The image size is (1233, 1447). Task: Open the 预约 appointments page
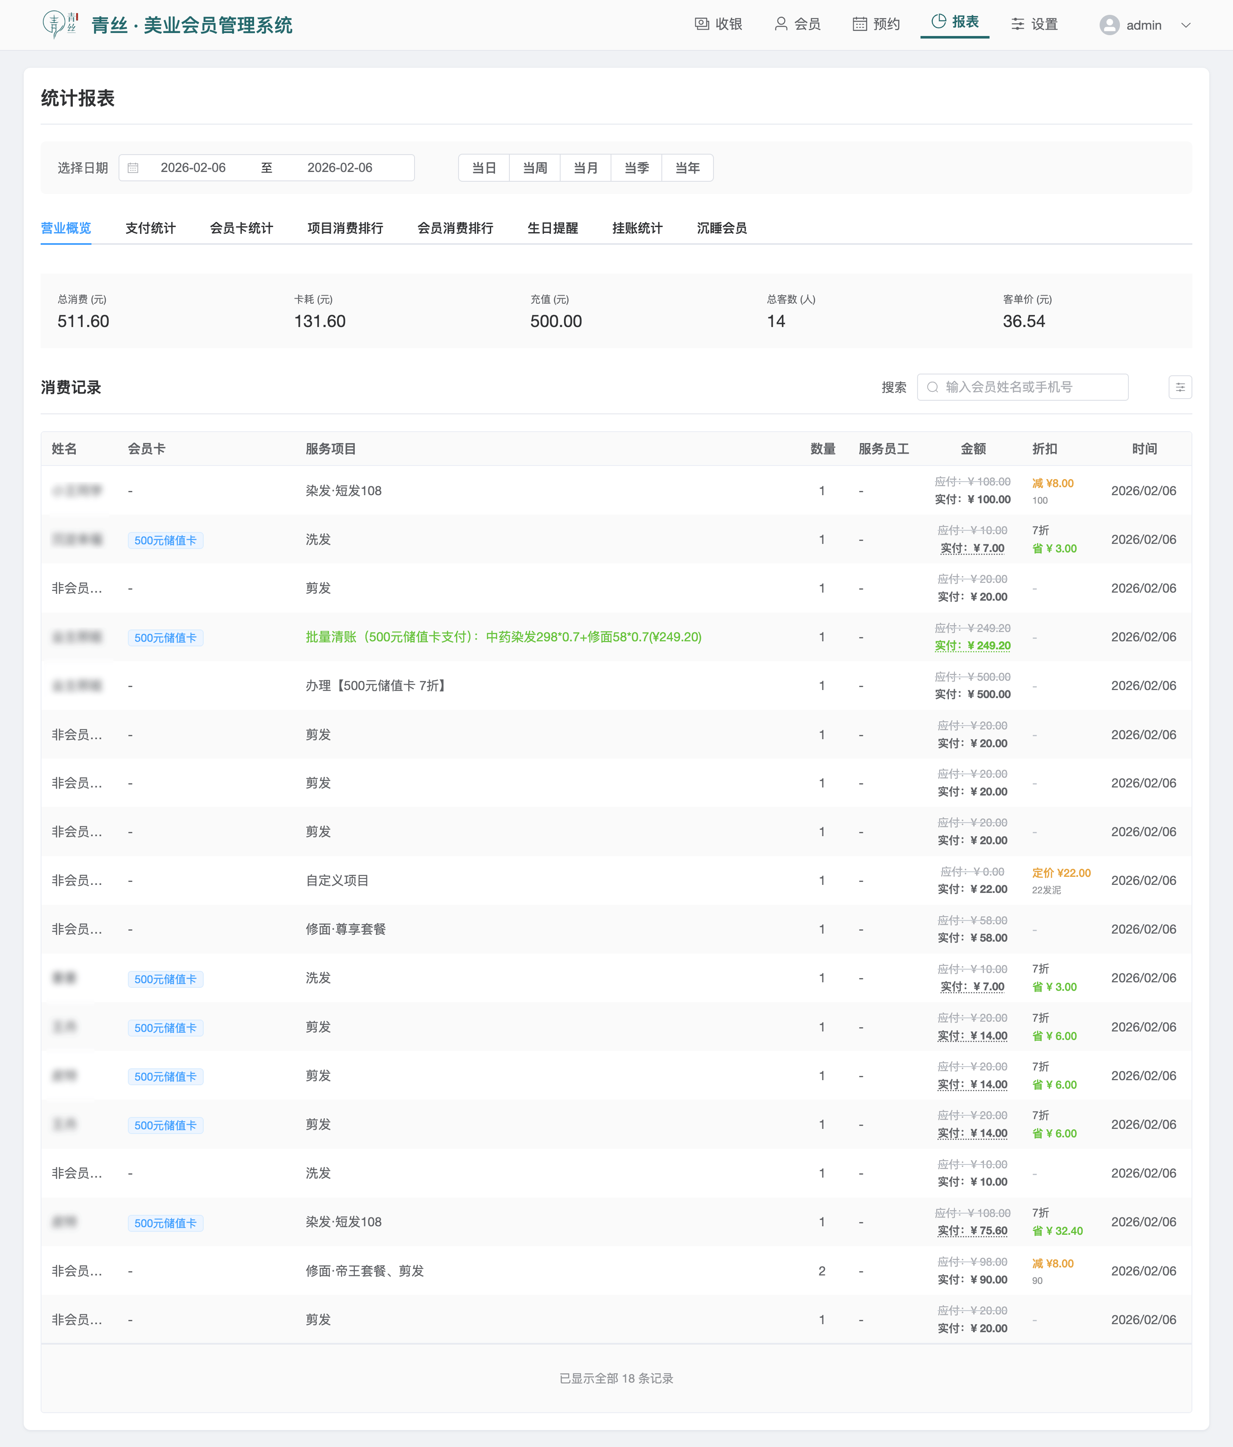[876, 25]
